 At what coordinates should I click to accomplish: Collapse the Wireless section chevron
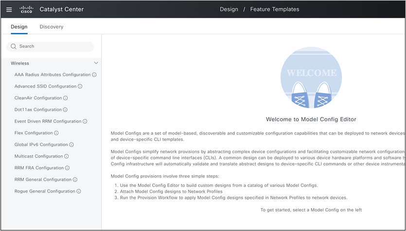tap(96, 63)
